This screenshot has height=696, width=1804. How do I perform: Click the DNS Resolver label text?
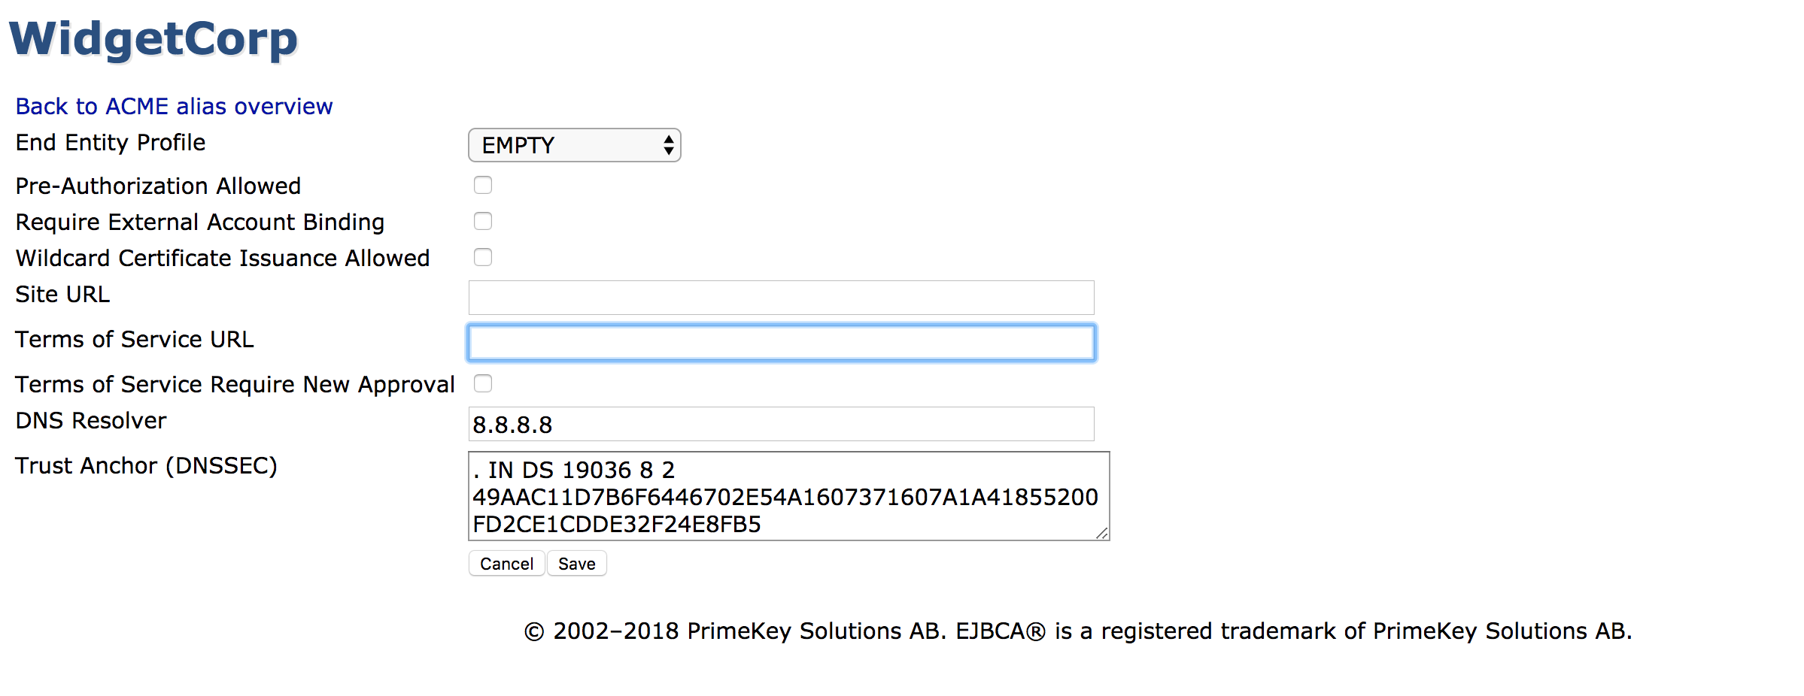coord(91,421)
